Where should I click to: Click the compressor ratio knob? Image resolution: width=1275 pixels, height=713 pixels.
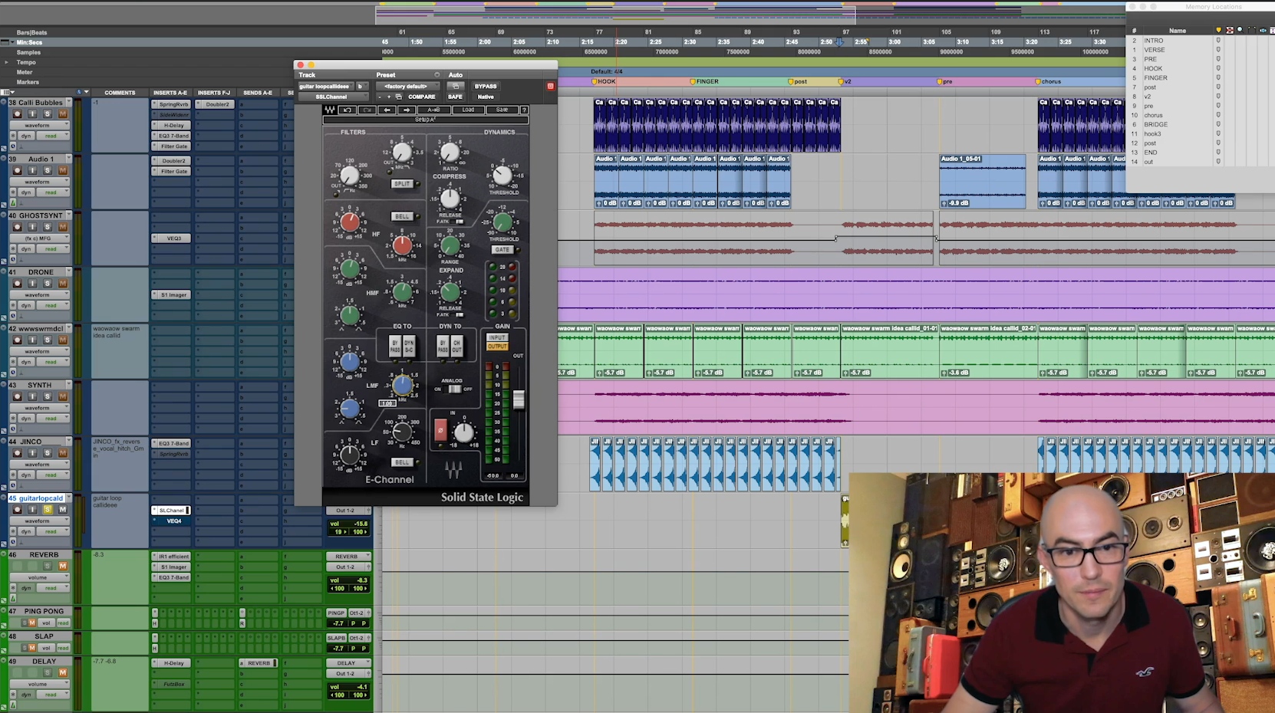pos(450,153)
